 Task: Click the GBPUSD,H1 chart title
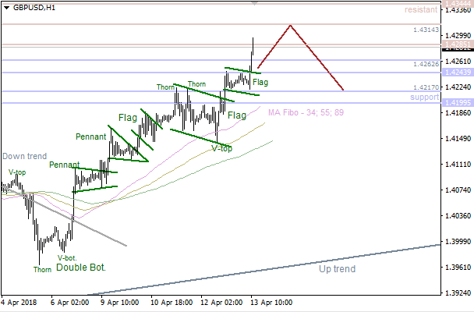pos(34,7)
